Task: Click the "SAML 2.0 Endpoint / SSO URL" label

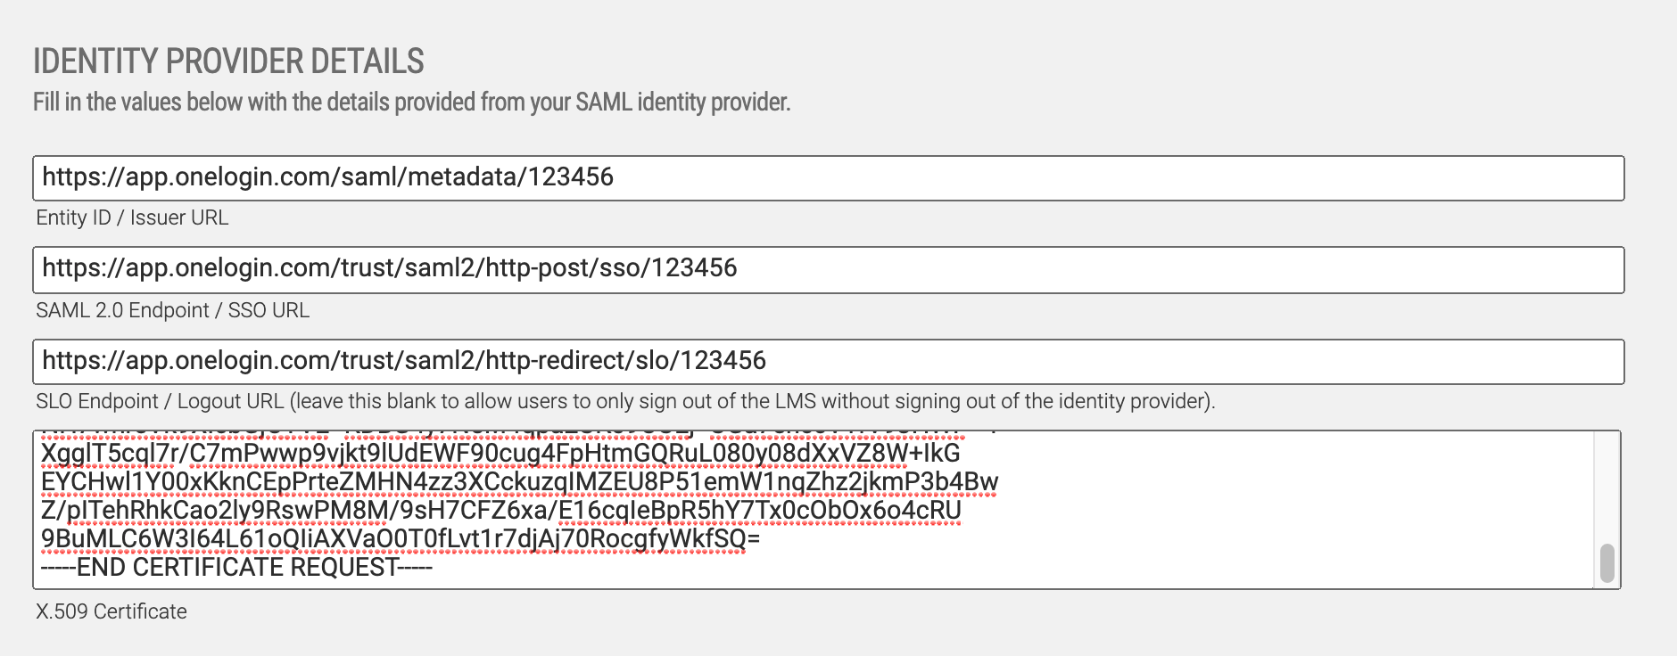Action: point(172,310)
